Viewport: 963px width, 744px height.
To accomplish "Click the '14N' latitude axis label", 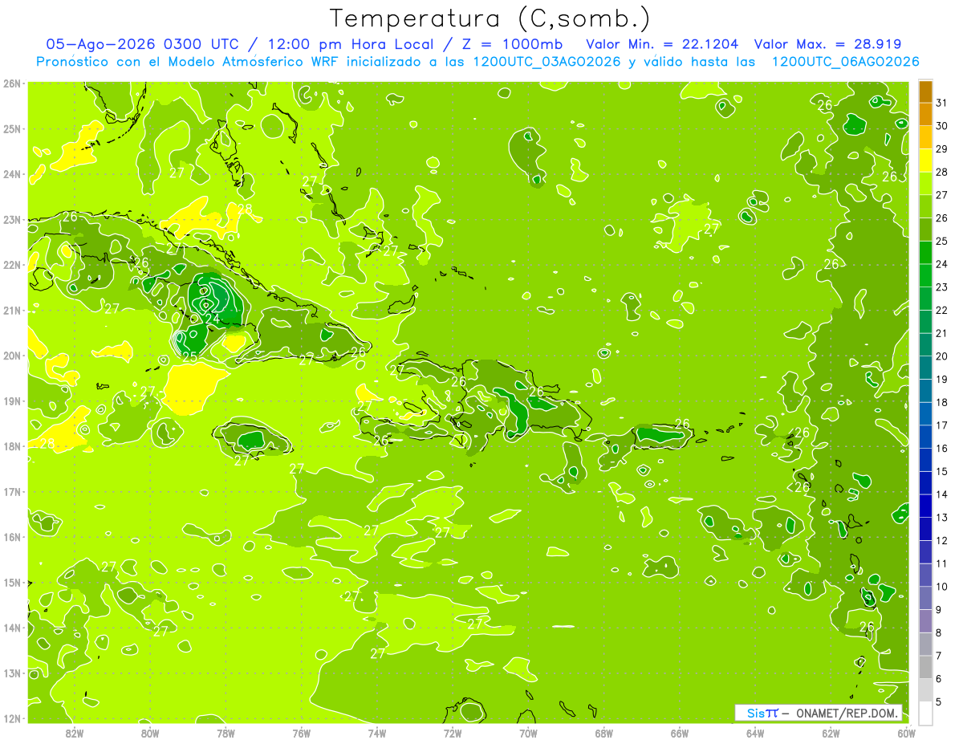I will point(12,628).
